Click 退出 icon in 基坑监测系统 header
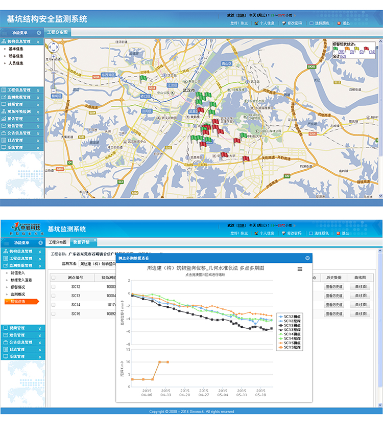Image resolution: width=383 pixels, height=430 pixels. click(x=338, y=233)
